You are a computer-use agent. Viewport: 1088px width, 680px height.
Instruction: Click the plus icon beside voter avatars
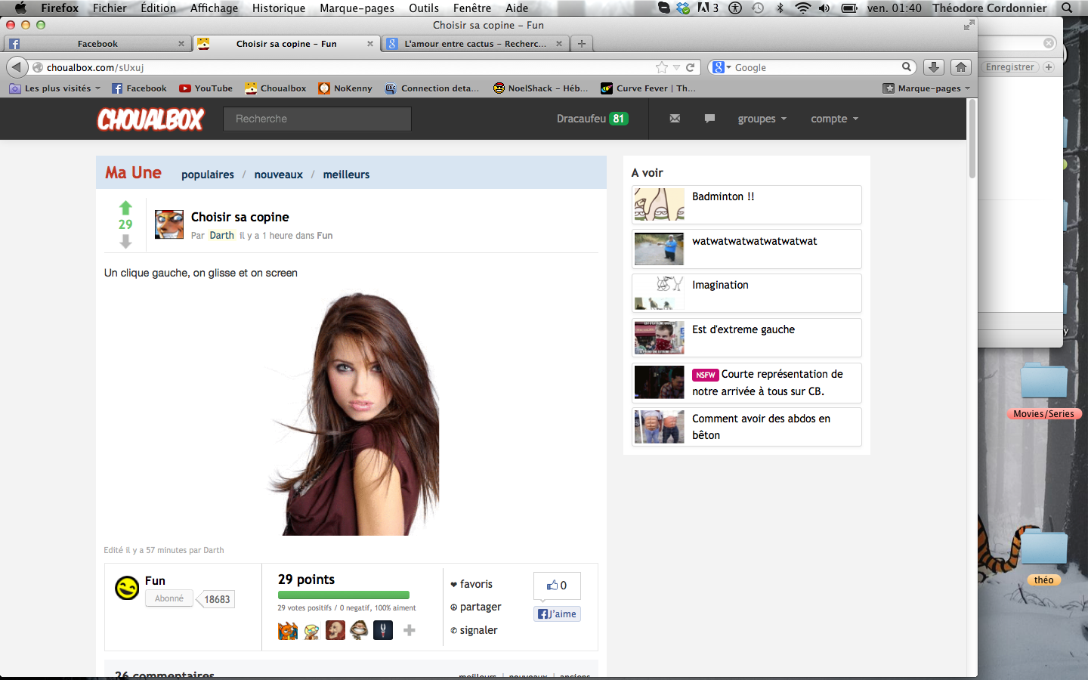(409, 630)
